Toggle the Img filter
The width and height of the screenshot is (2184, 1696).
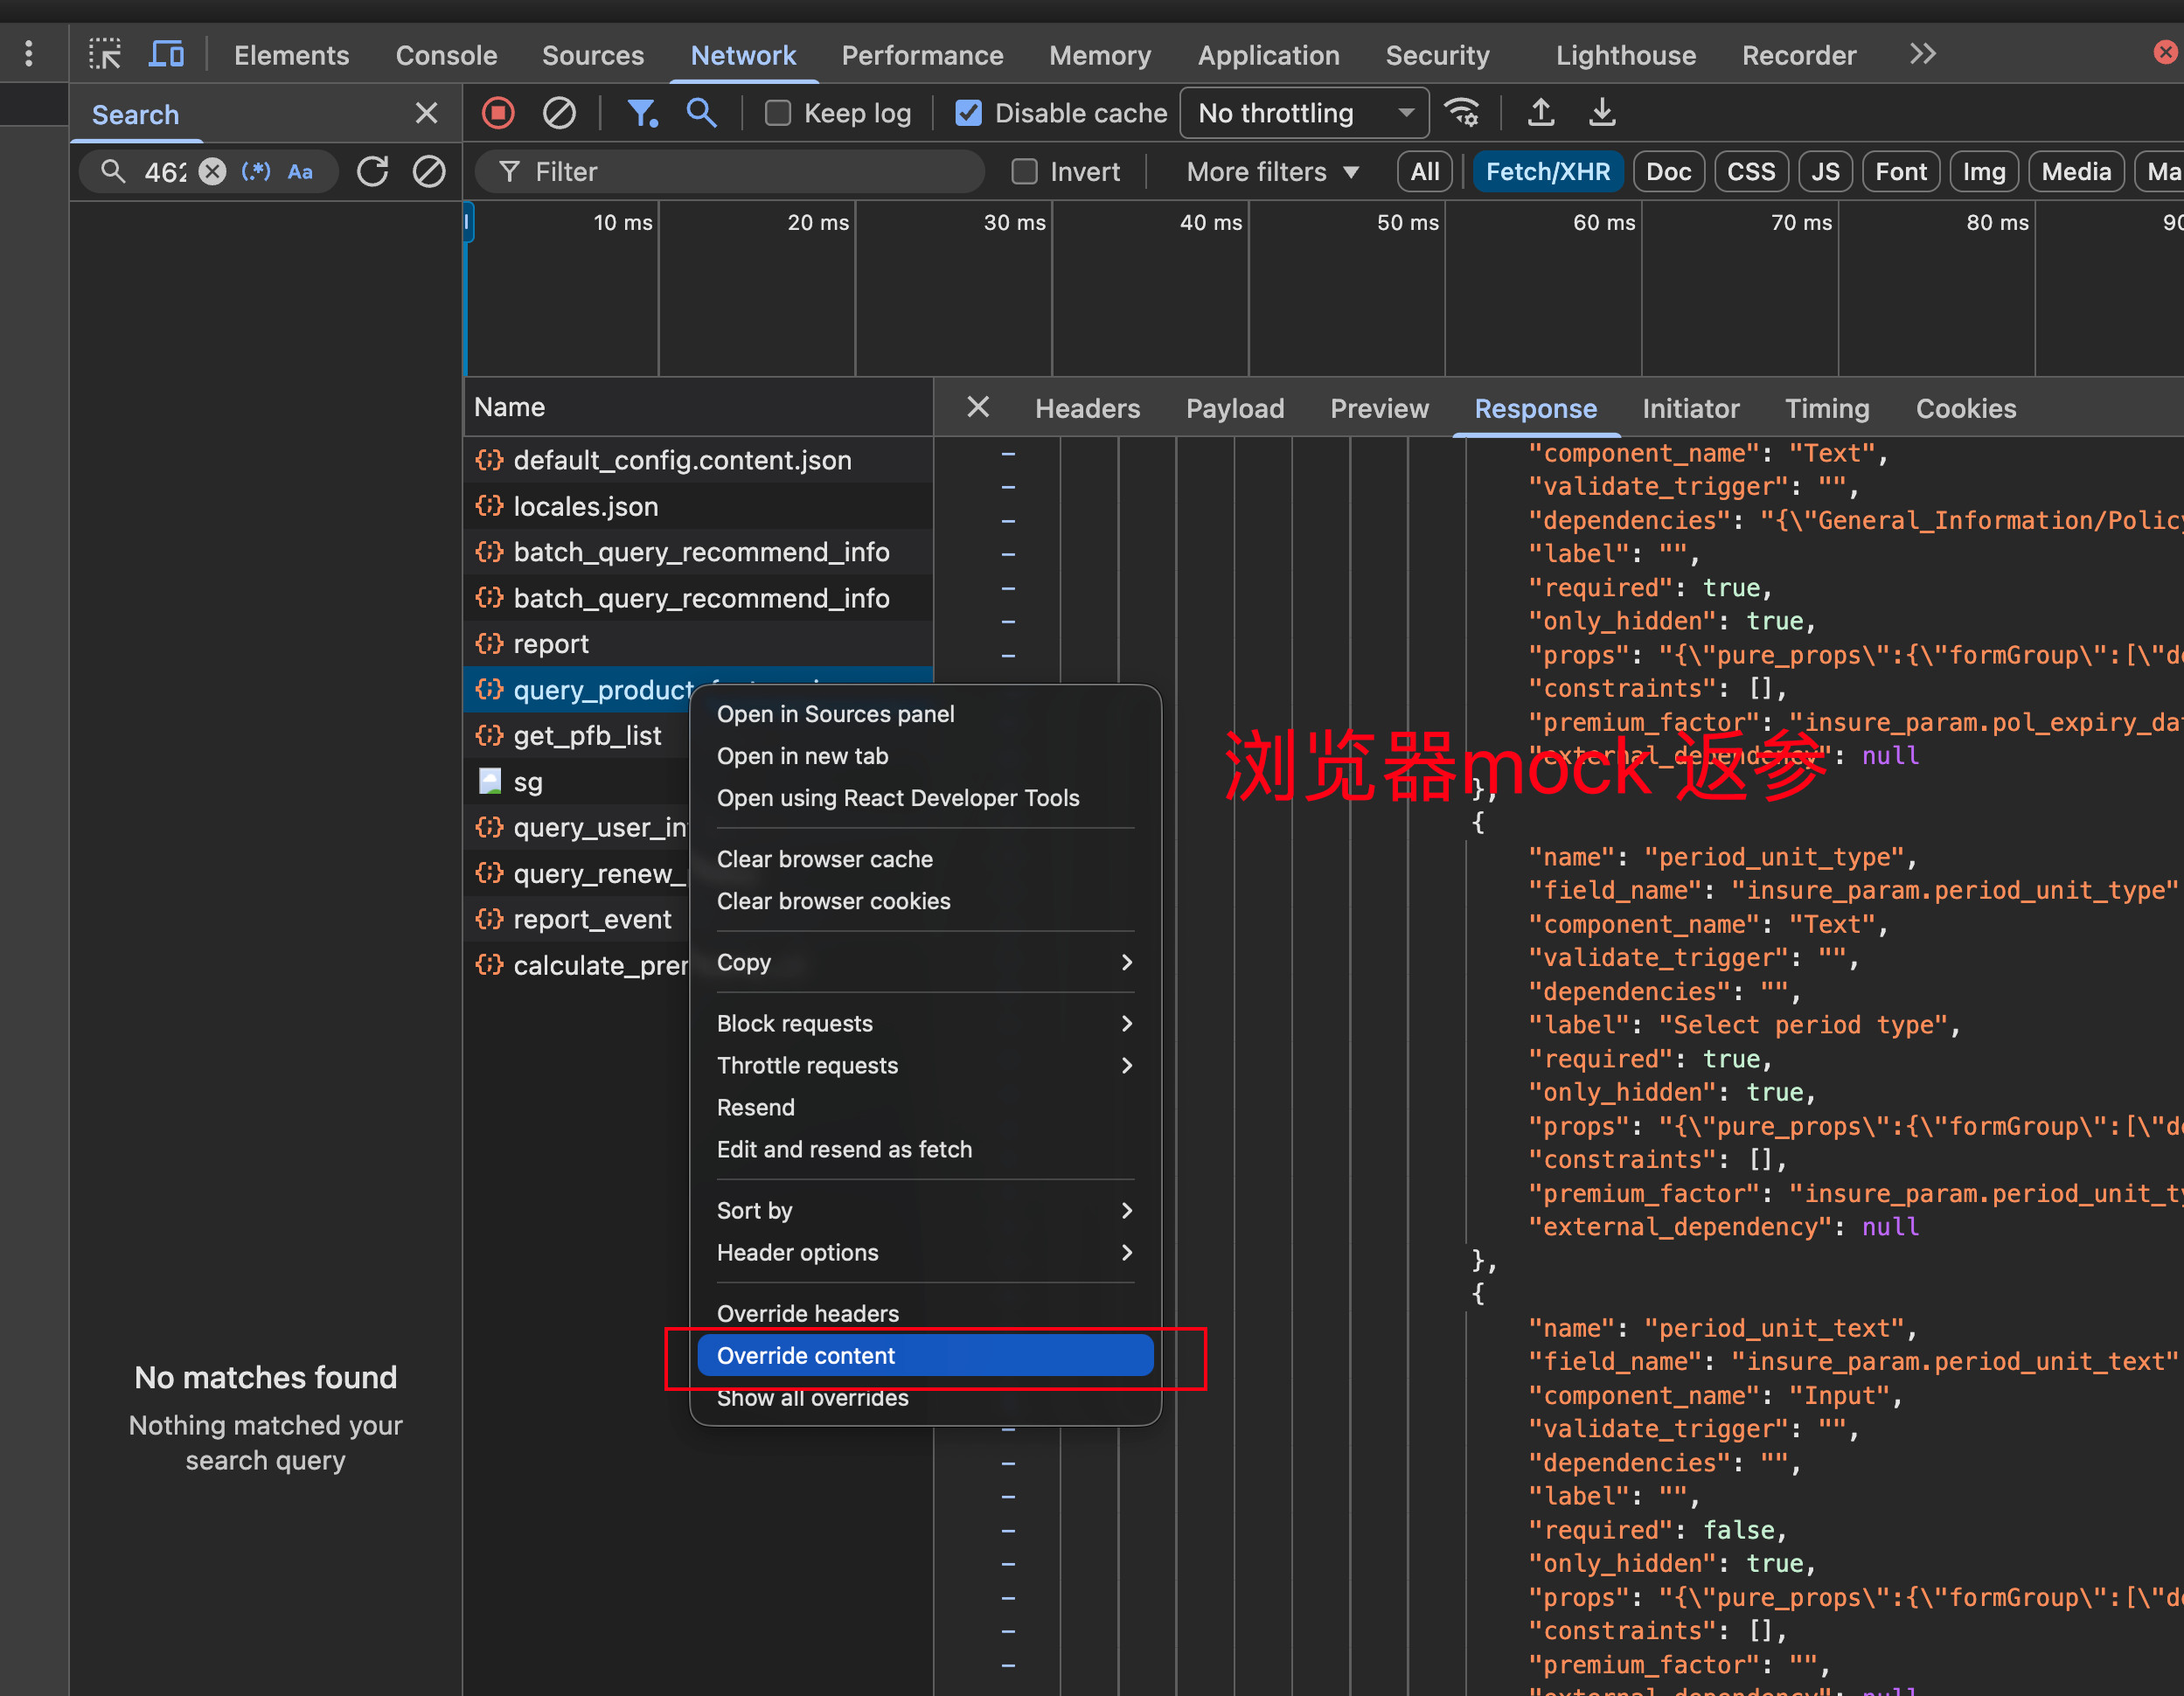[x=1983, y=172]
